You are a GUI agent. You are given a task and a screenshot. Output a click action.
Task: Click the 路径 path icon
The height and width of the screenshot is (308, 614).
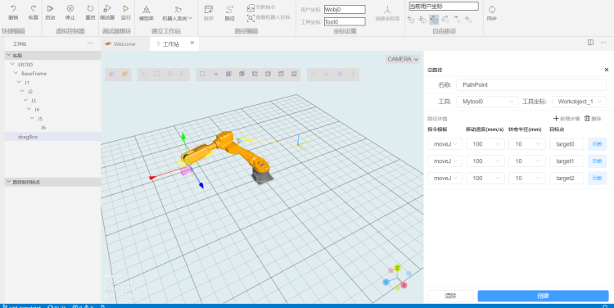pos(230,9)
